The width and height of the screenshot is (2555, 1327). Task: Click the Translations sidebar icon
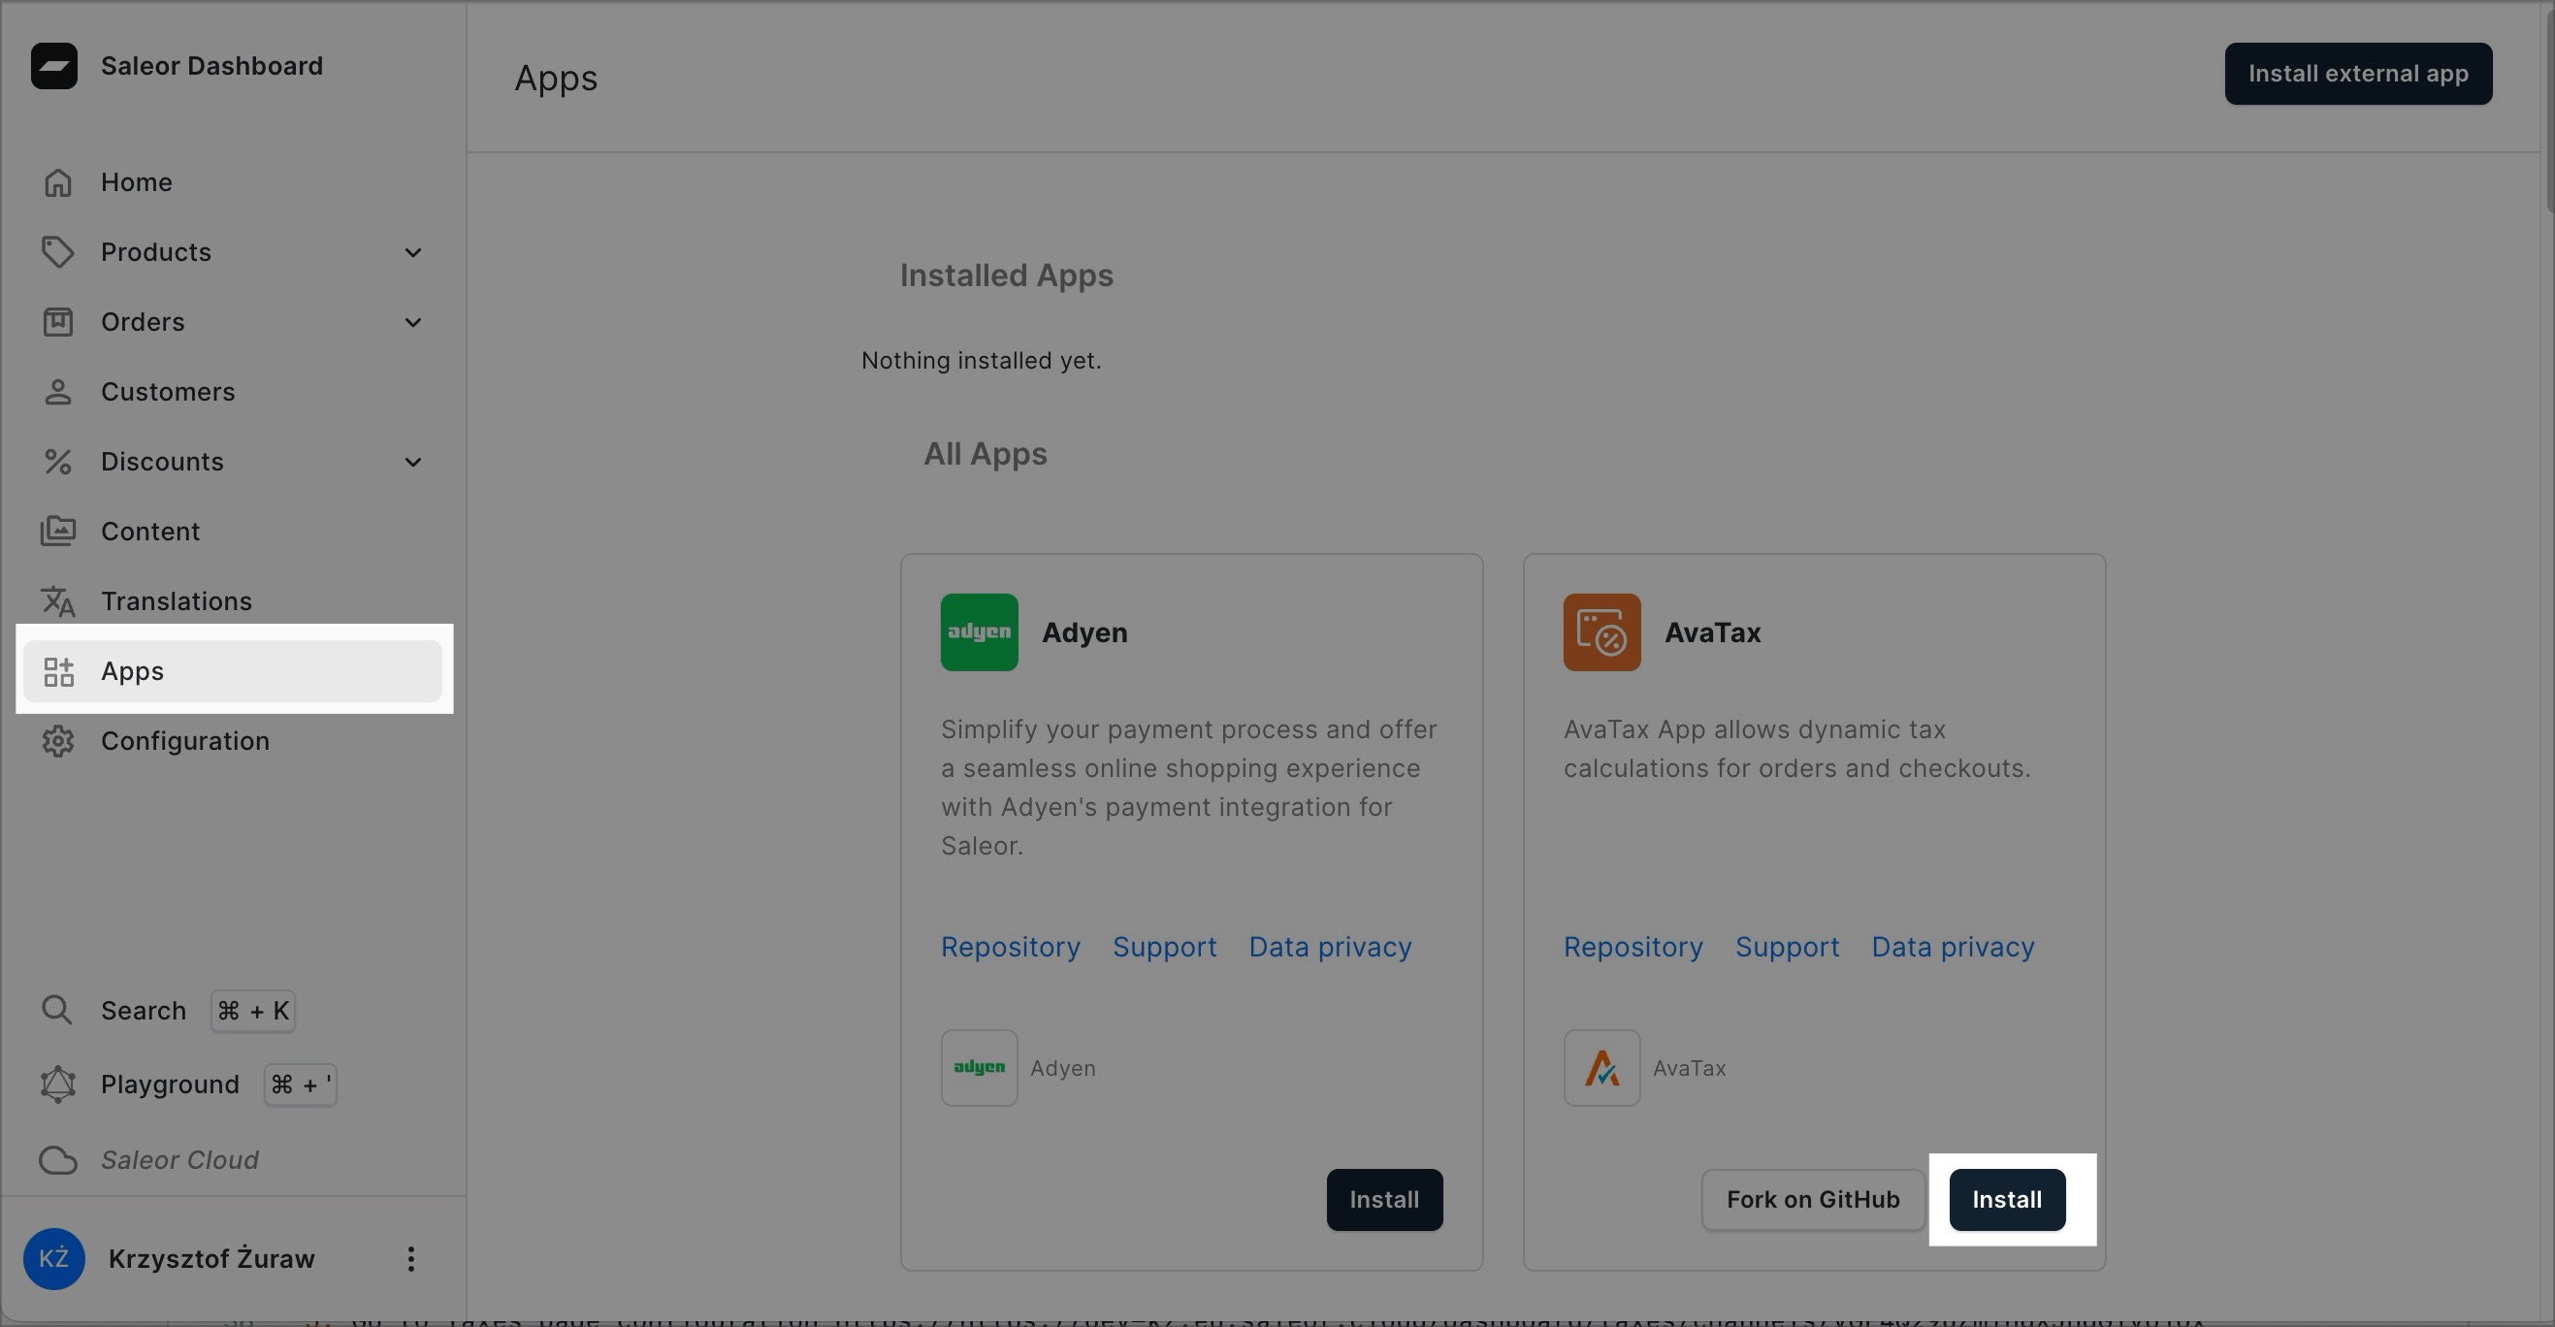55,600
